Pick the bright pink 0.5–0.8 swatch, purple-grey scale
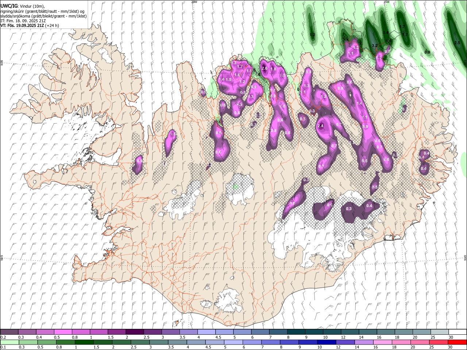The width and height of the screenshot is (467, 350). tap(63, 332)
